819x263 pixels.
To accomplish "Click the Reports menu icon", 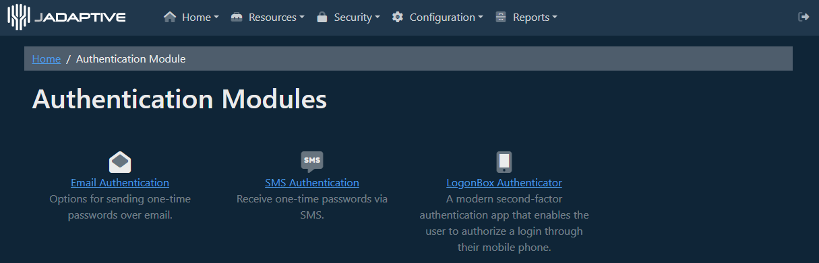I will pyautogui.click(x=501, y=17).
